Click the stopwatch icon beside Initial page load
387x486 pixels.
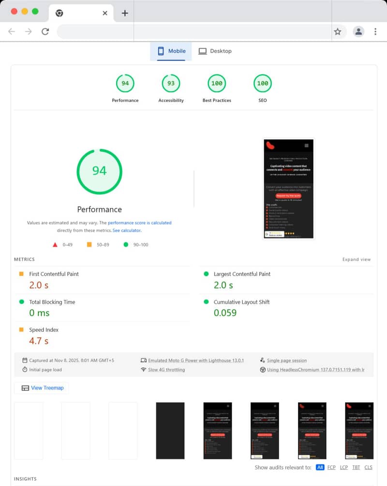pos(24,369)
